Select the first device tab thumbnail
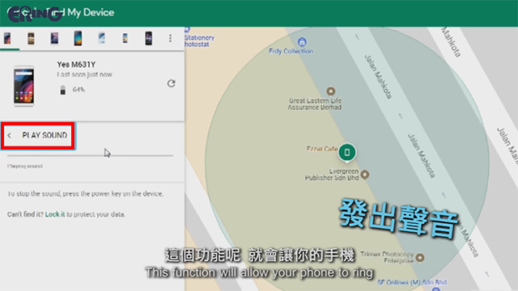 (x=7, y=38)
